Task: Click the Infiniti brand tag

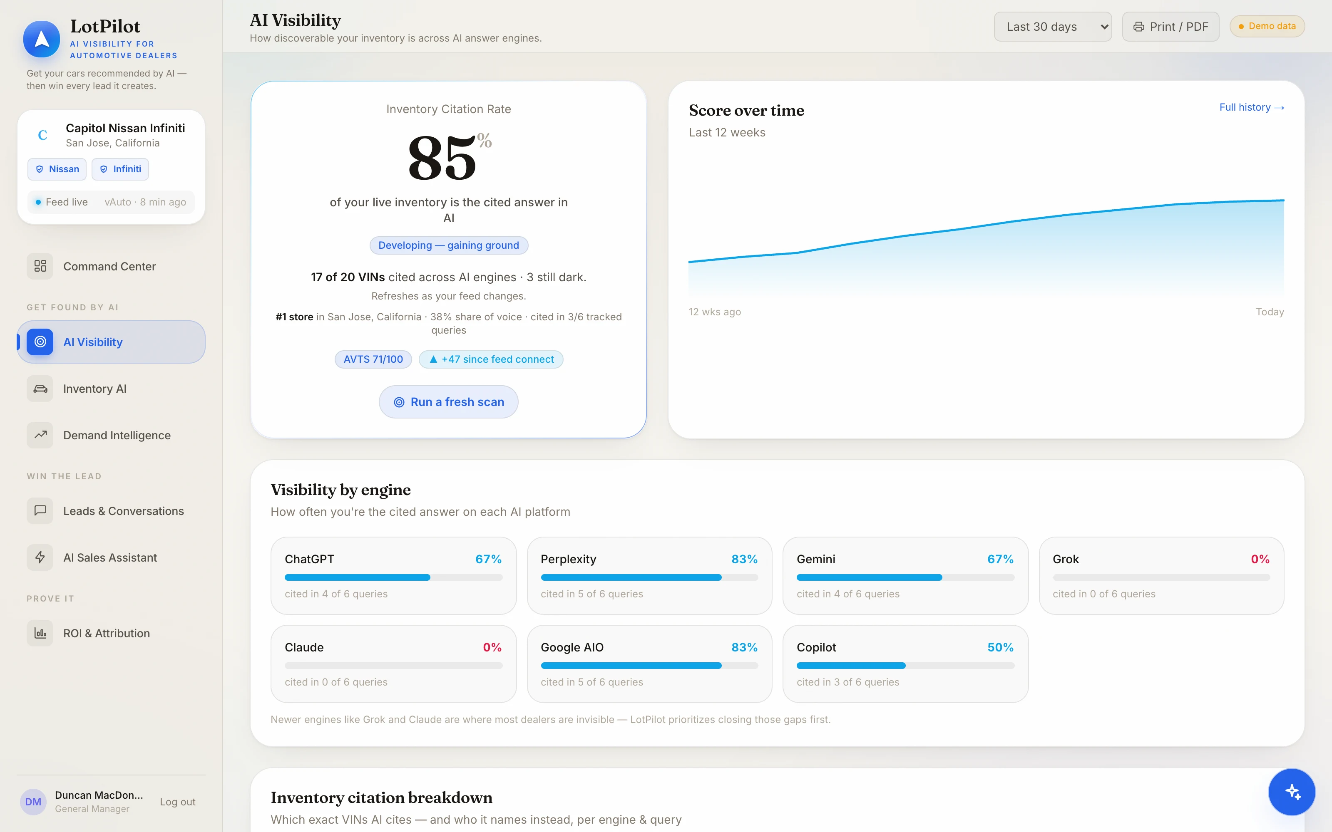Action: coord(120,169)
